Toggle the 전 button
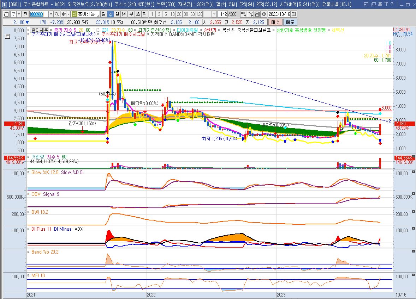 click(x=25, y=14)
